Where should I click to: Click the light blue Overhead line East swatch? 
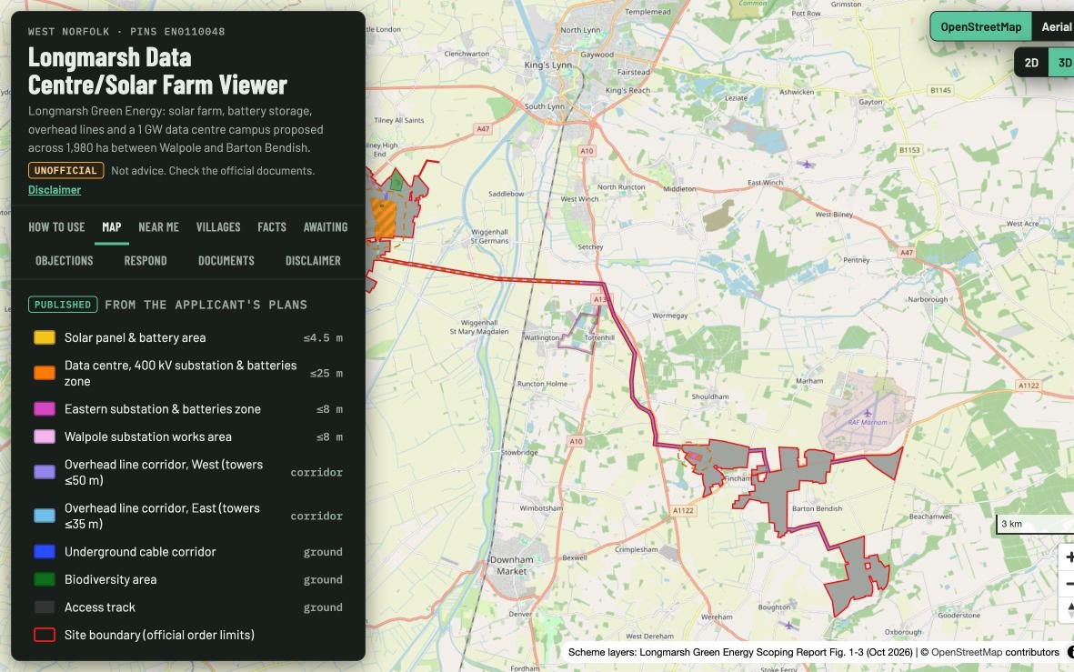[45, 516]
